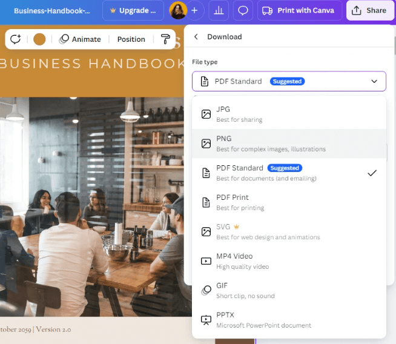Click the Animate circles icon
This screenshot has width=396, height=344.
coord(64,39)
